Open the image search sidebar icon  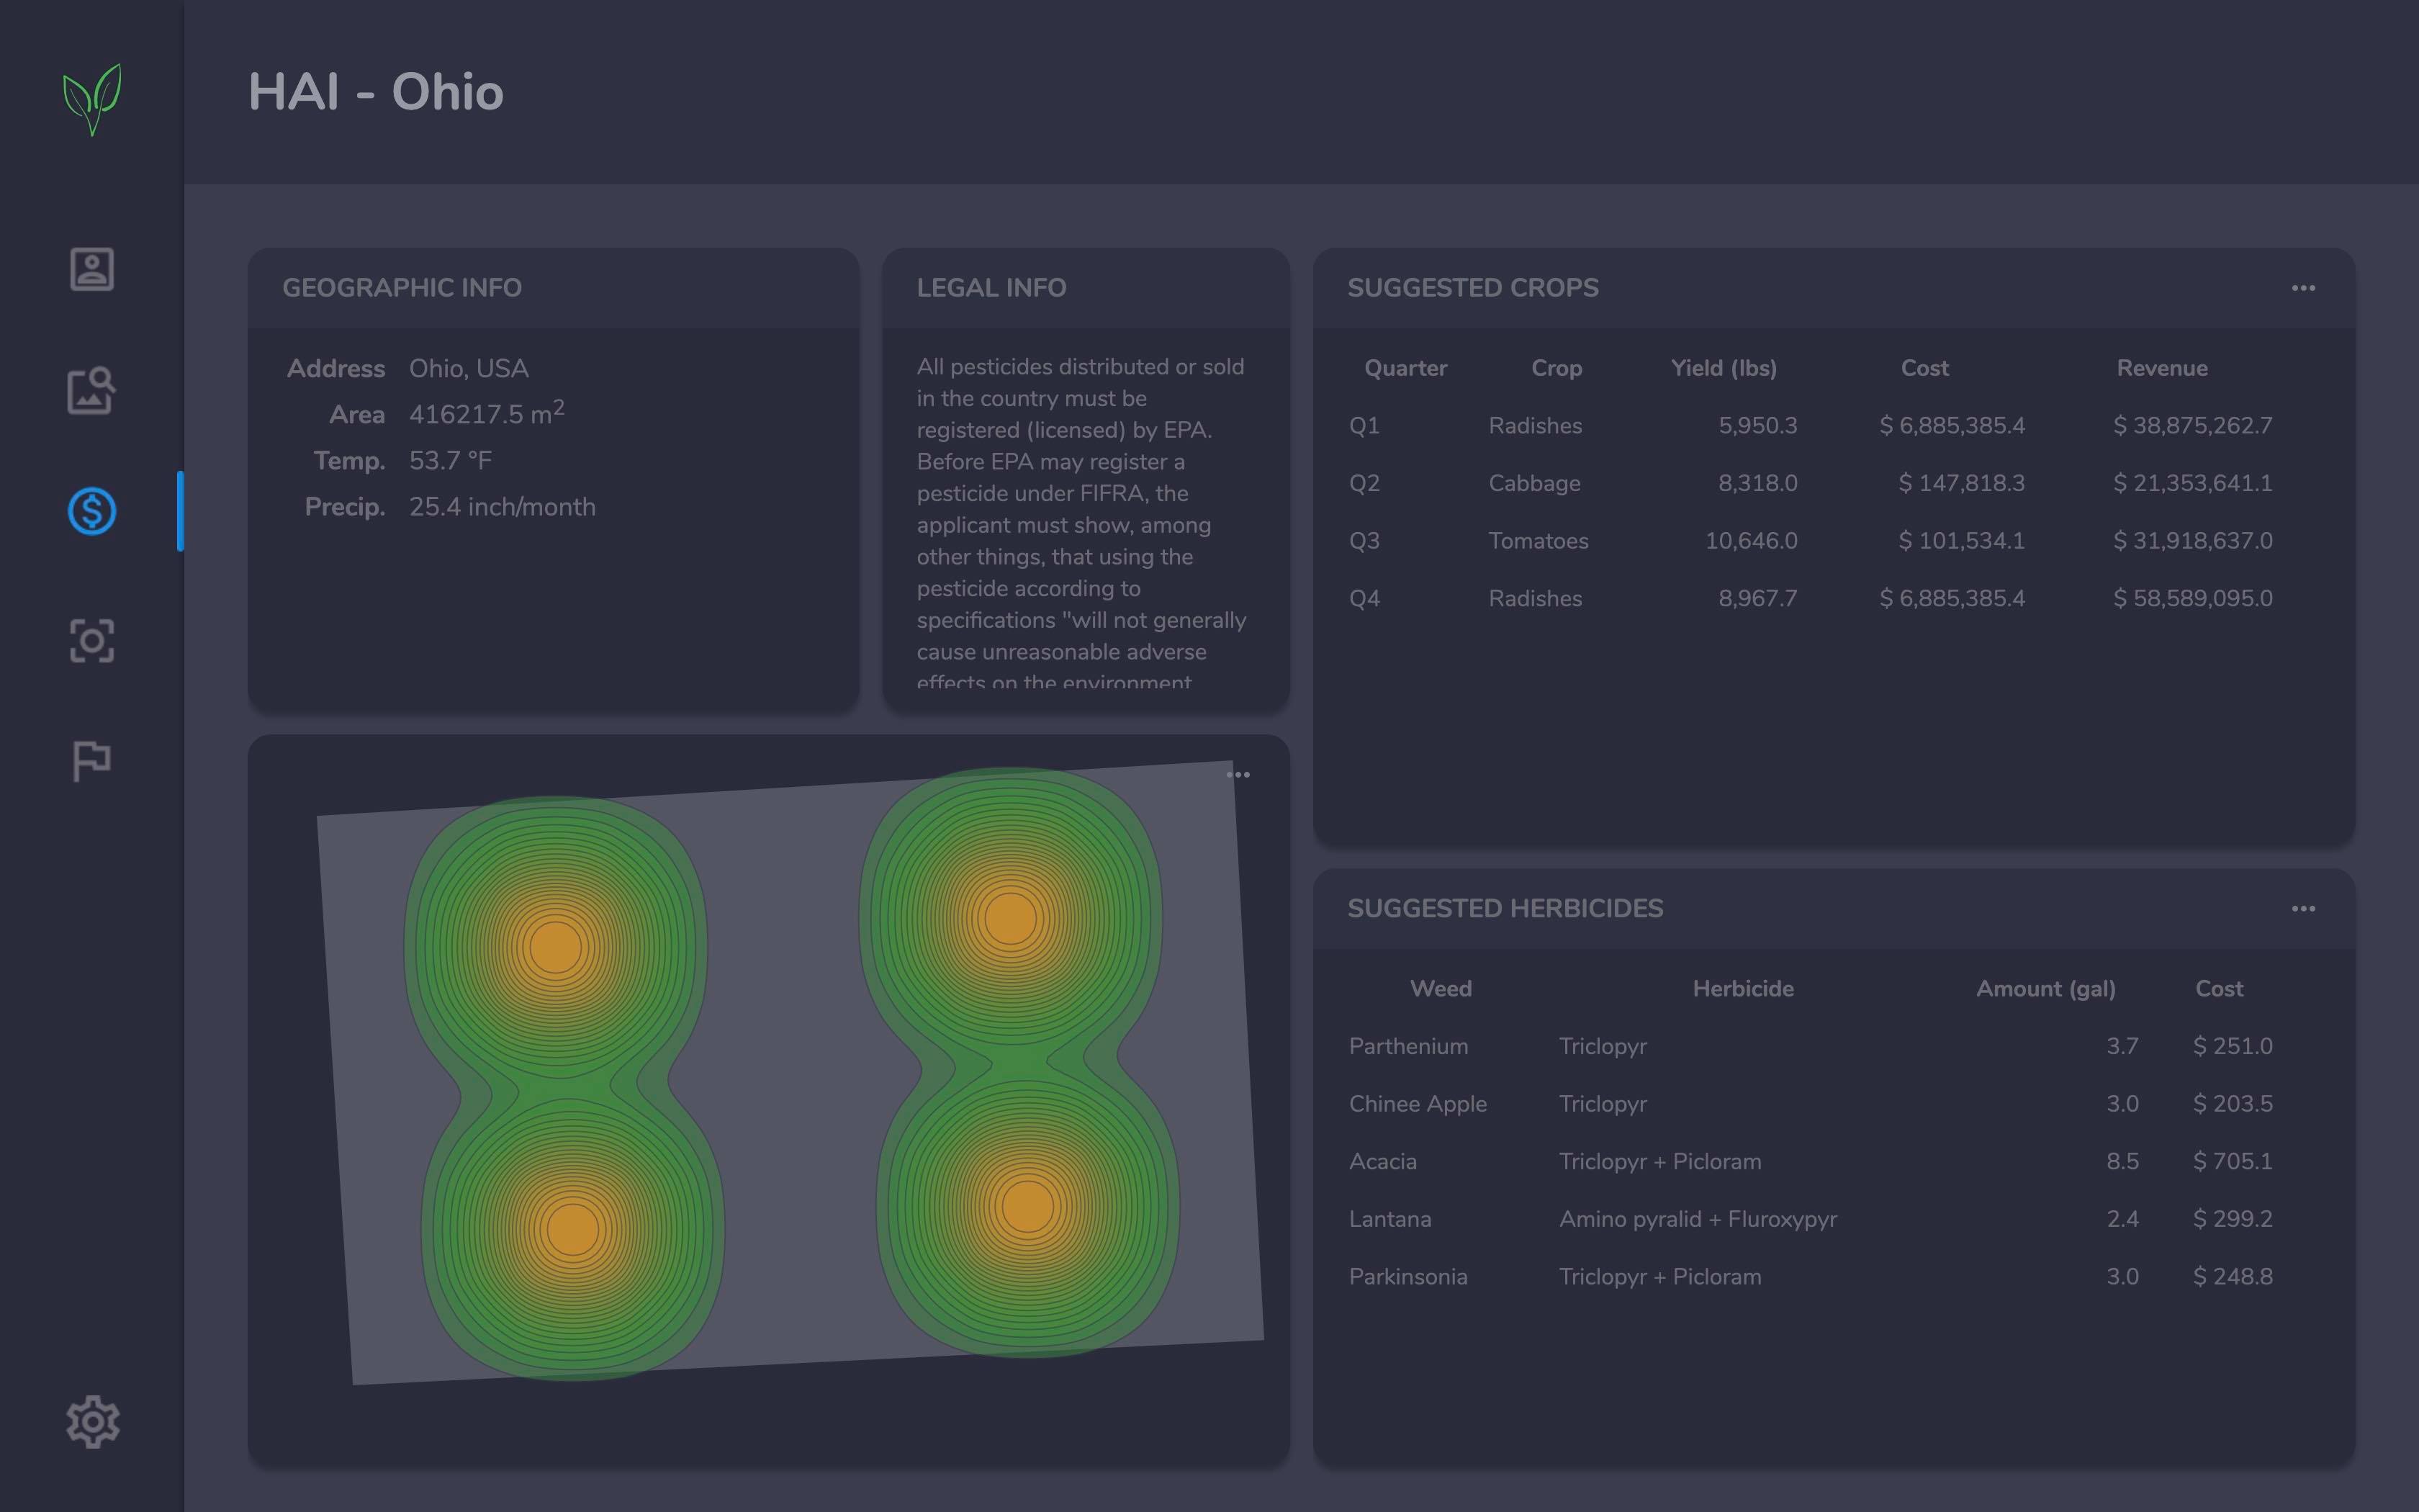point(92,390)
